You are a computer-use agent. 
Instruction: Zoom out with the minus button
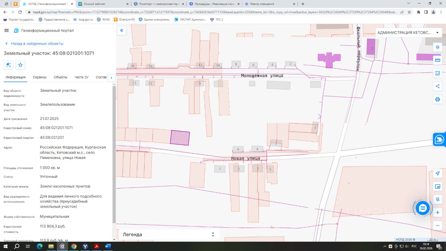438,226
